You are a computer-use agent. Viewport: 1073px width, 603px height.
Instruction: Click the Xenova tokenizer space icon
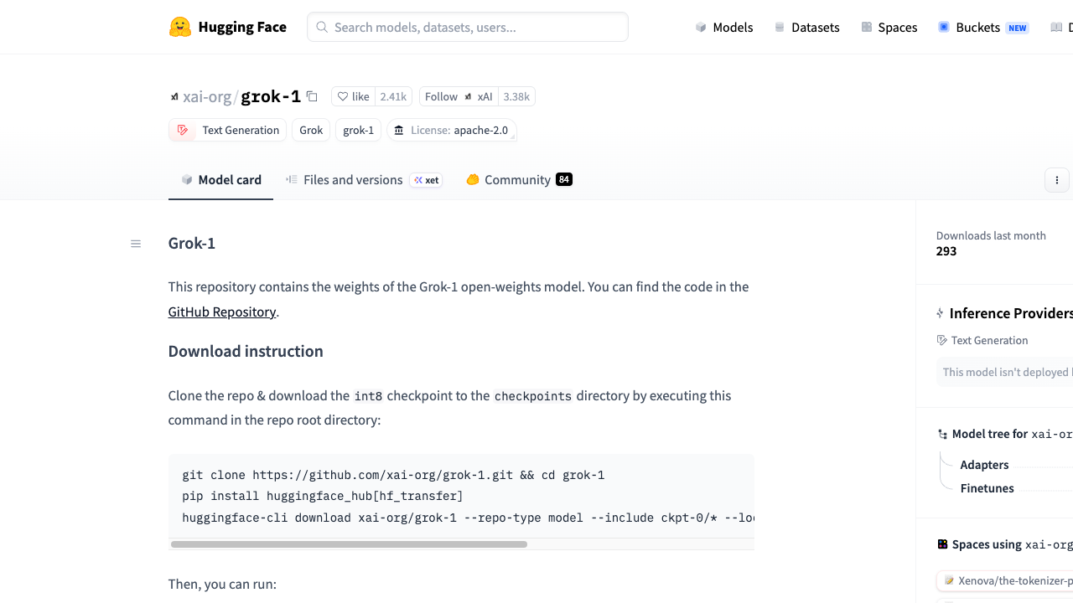[x=950, y=580]
